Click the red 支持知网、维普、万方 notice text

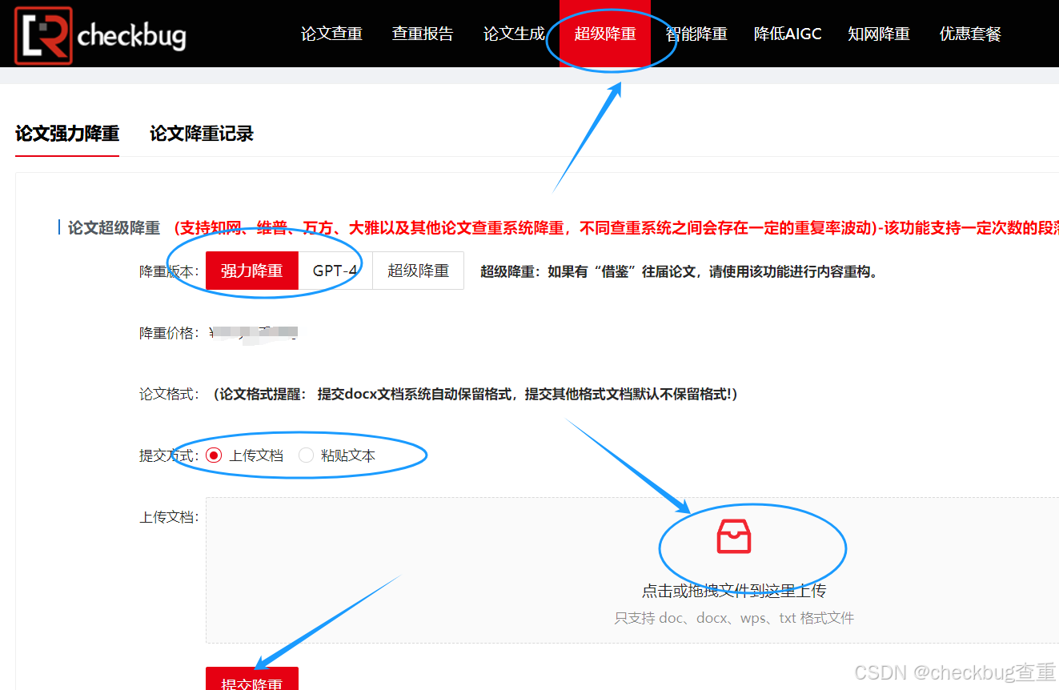click(x=616, y=228)
